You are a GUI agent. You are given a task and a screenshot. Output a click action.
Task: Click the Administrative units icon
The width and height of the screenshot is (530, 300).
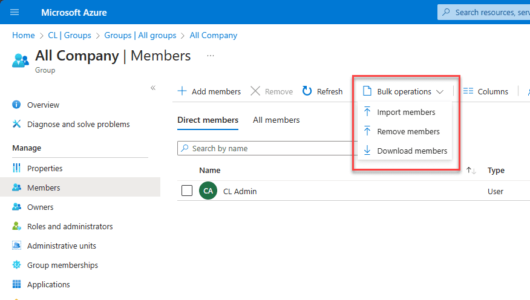[16, 246]
